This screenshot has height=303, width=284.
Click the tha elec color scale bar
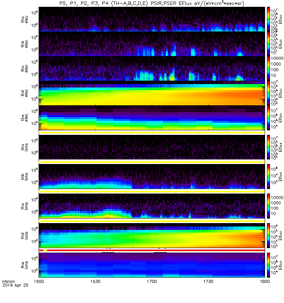[x=268, y=19]
